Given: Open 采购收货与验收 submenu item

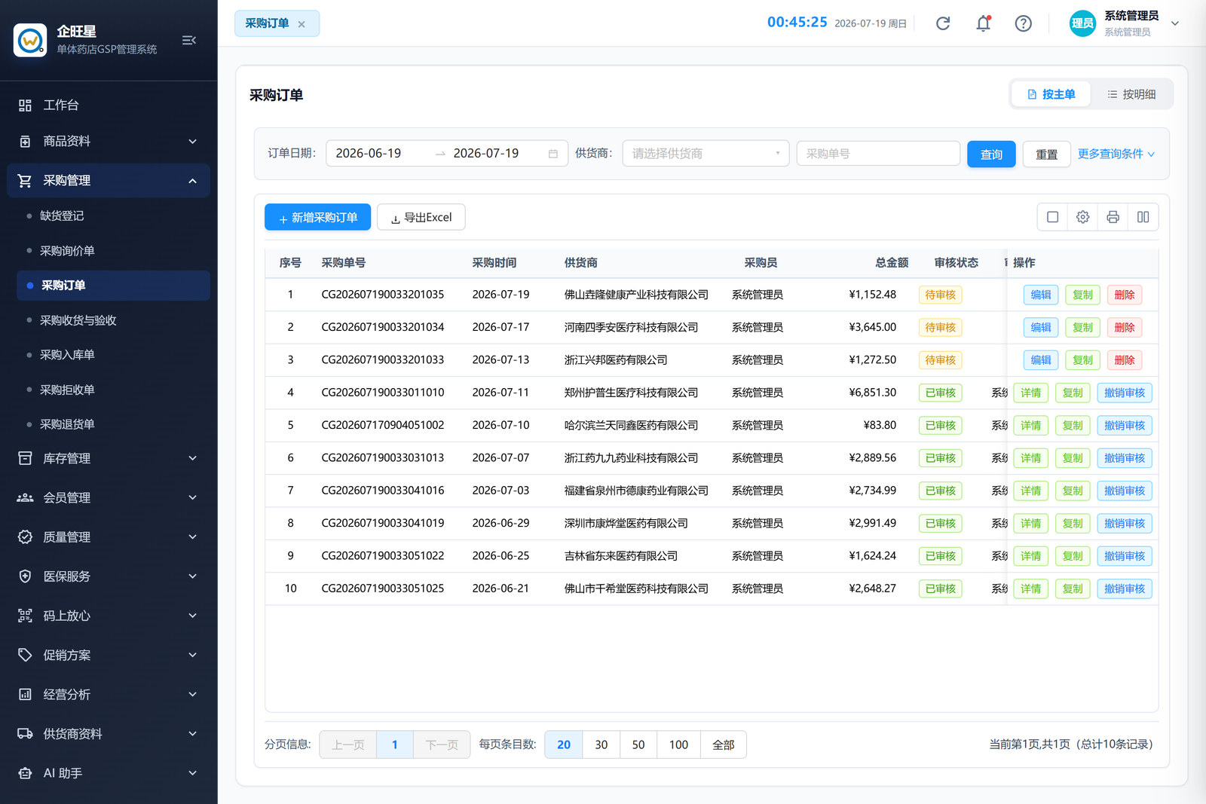Looking at the screenshot, I should (x=113, y=320).
